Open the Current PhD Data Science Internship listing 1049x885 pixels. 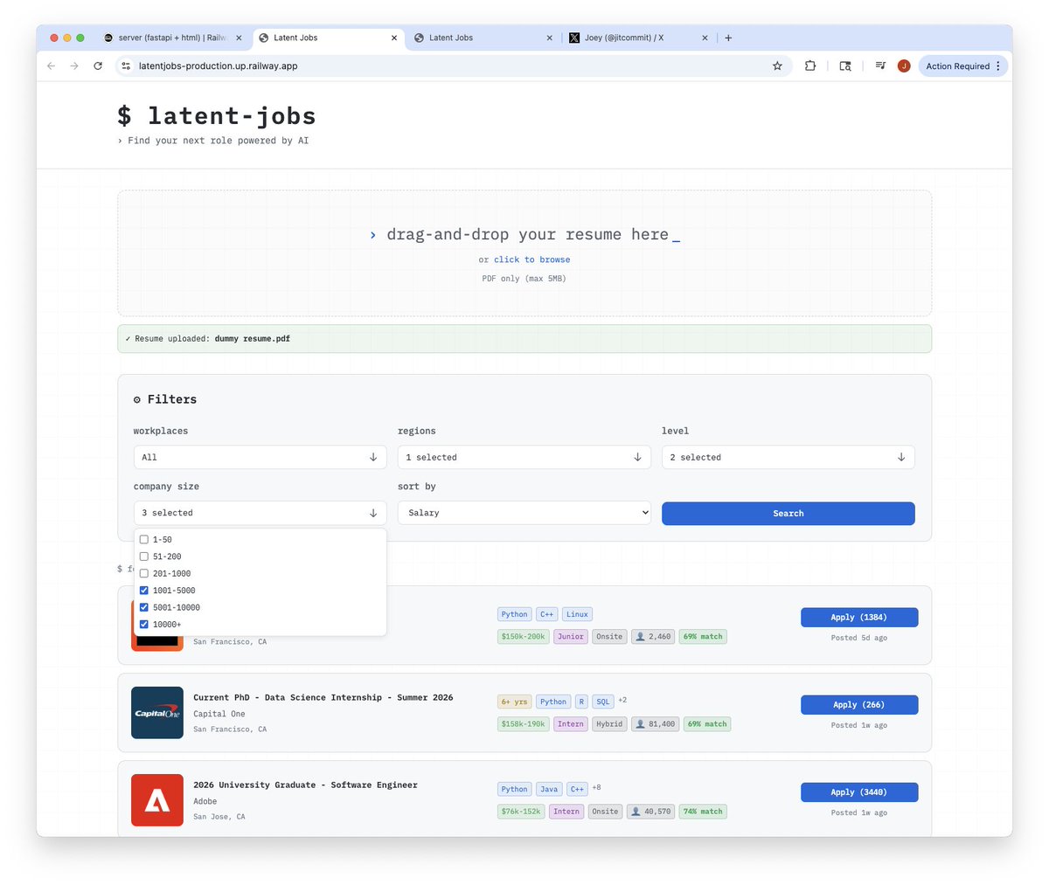(323, 697)
